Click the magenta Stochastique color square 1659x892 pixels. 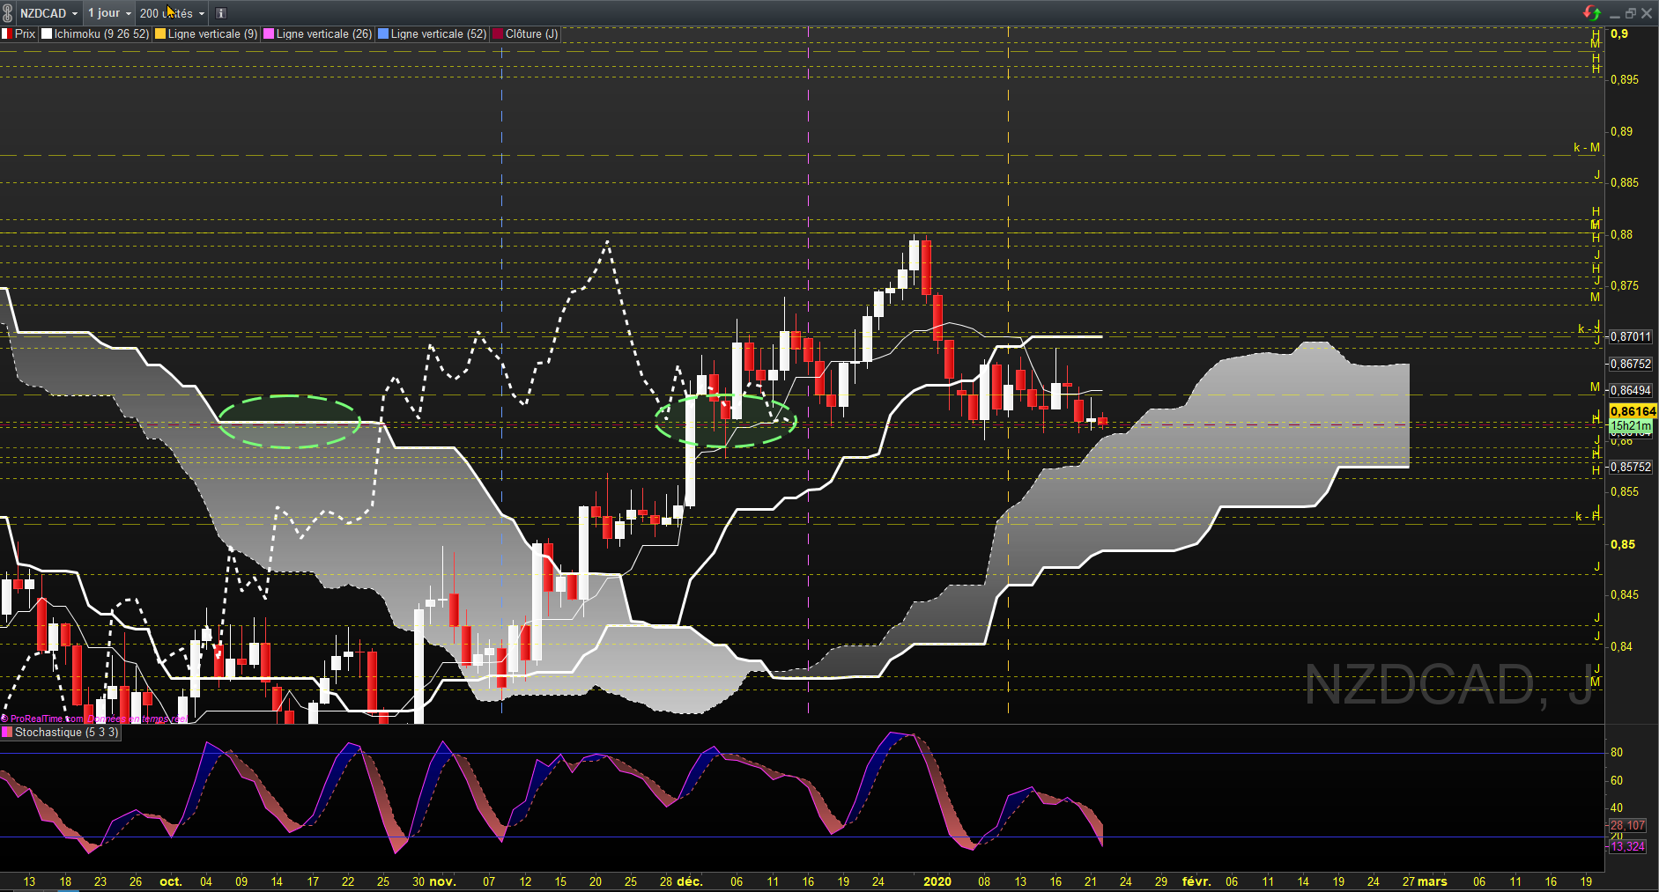coord(6,733)
